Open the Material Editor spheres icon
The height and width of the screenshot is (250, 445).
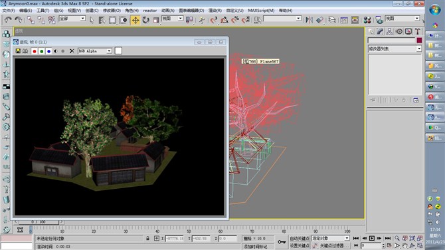[367, 20]
